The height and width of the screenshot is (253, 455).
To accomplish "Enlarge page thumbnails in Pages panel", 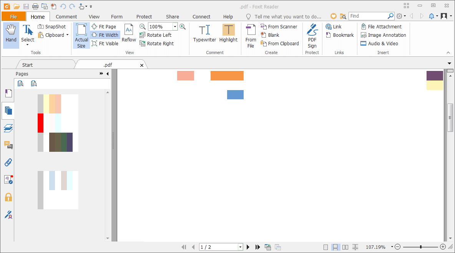I will pyautogui.click(x=20, y=84).
